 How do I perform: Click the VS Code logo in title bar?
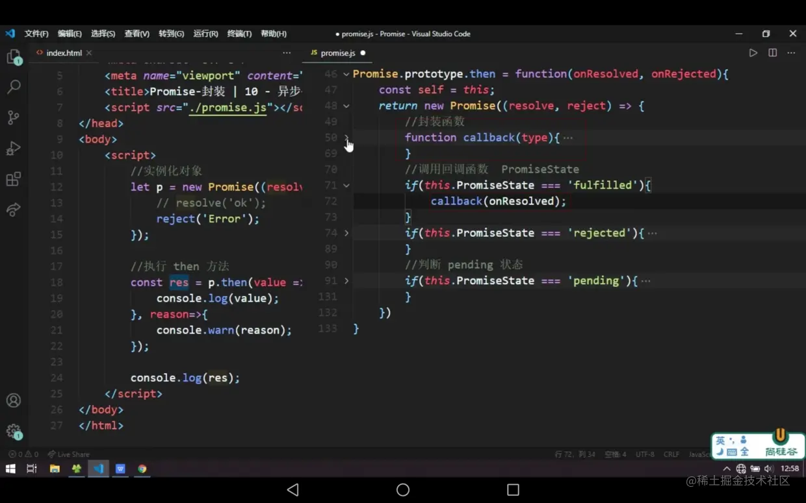coord(10,33)
